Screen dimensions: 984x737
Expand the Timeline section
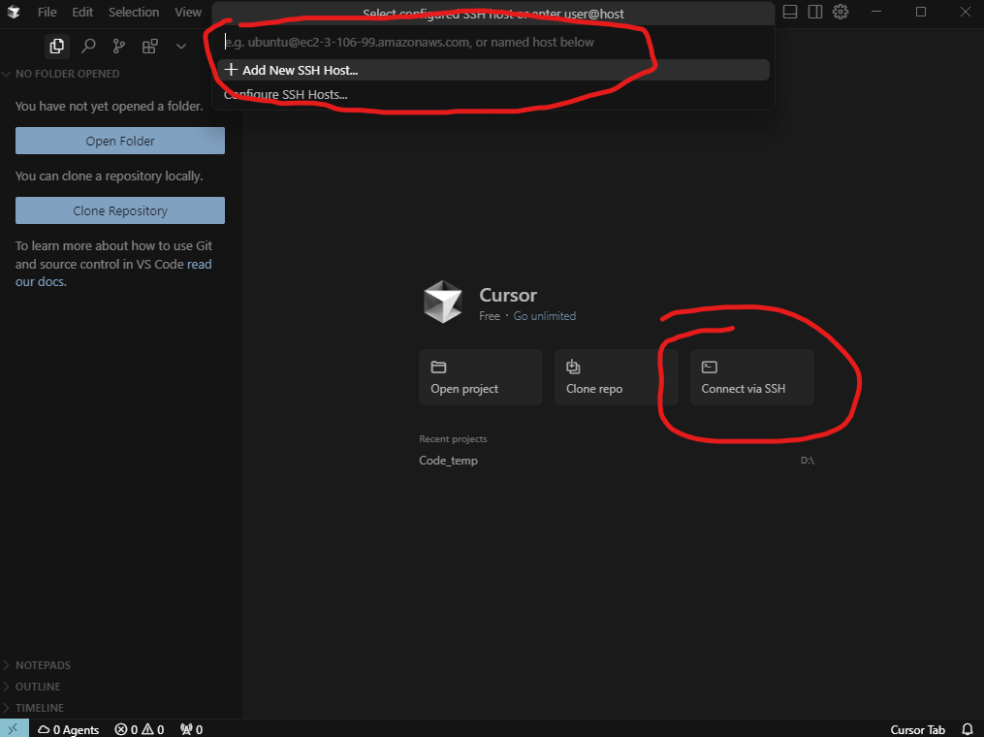pos(39,708)
